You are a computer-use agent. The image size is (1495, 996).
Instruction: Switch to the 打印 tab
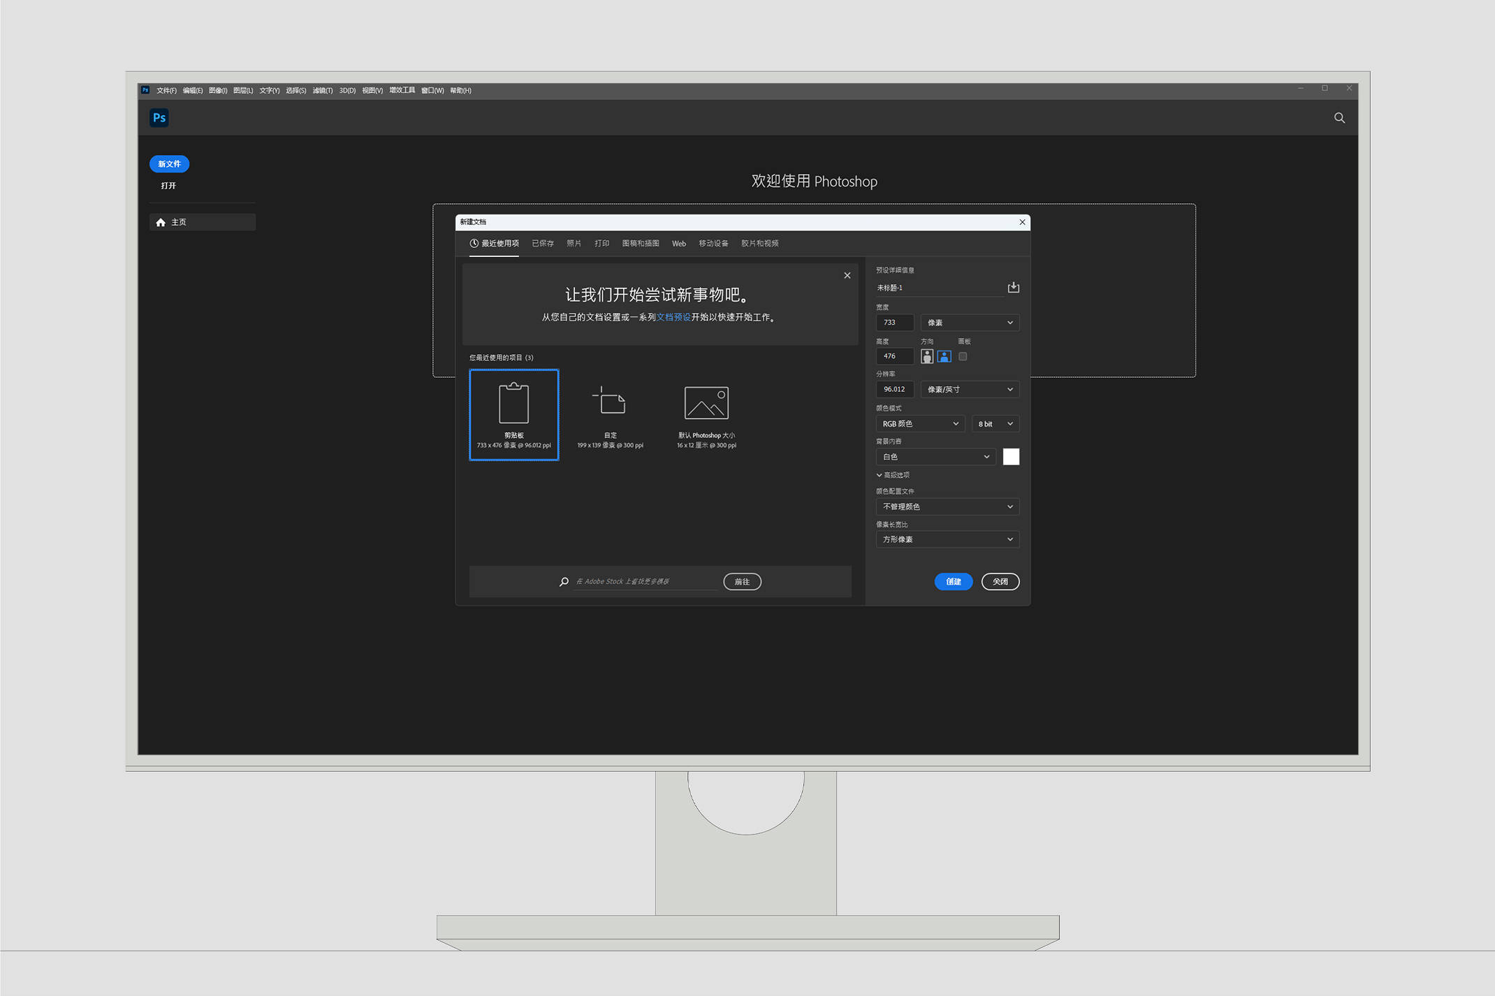point(601,244)
